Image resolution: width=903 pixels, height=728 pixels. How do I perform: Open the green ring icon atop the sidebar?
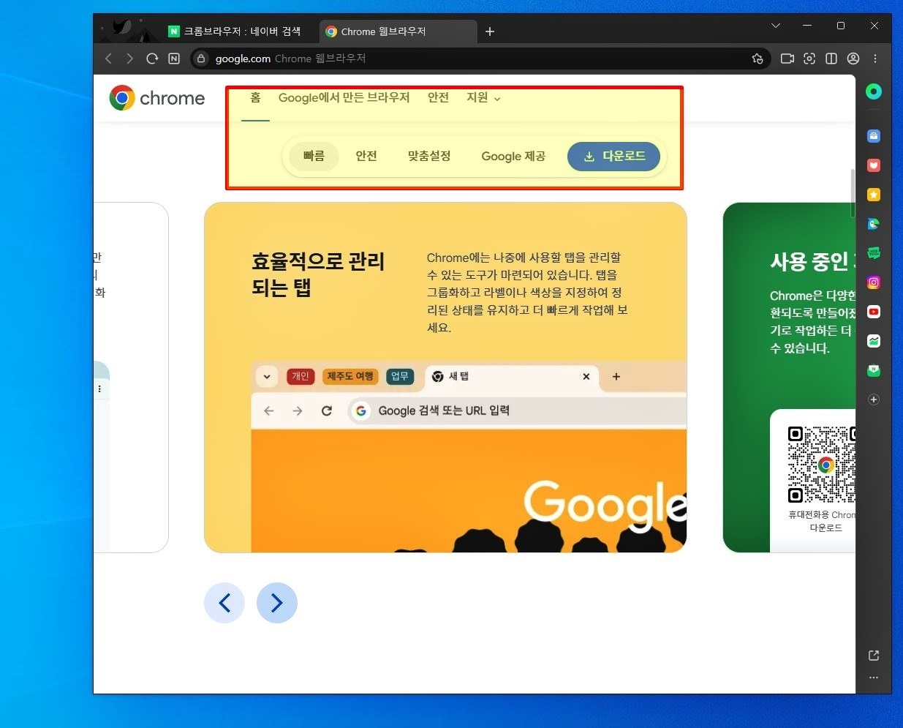coord(874,91)
